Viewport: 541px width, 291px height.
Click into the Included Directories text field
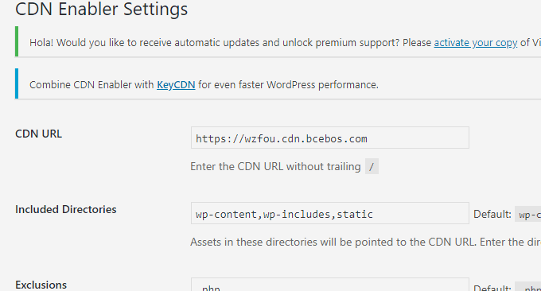pos(330,213)
